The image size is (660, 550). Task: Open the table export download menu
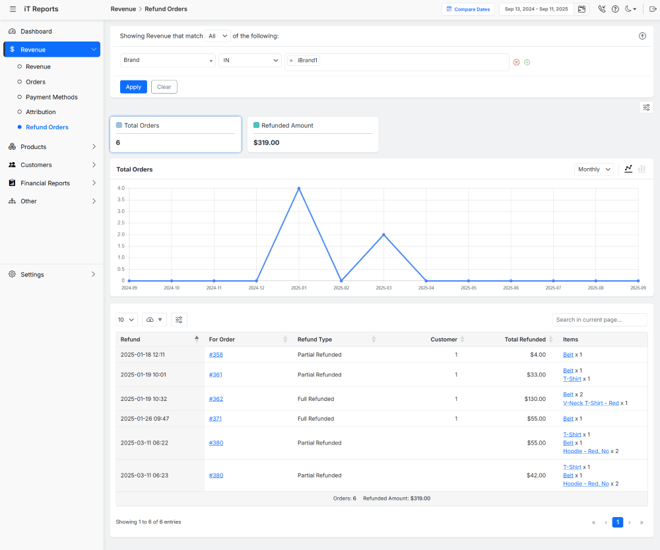click(x=154, y=320)
